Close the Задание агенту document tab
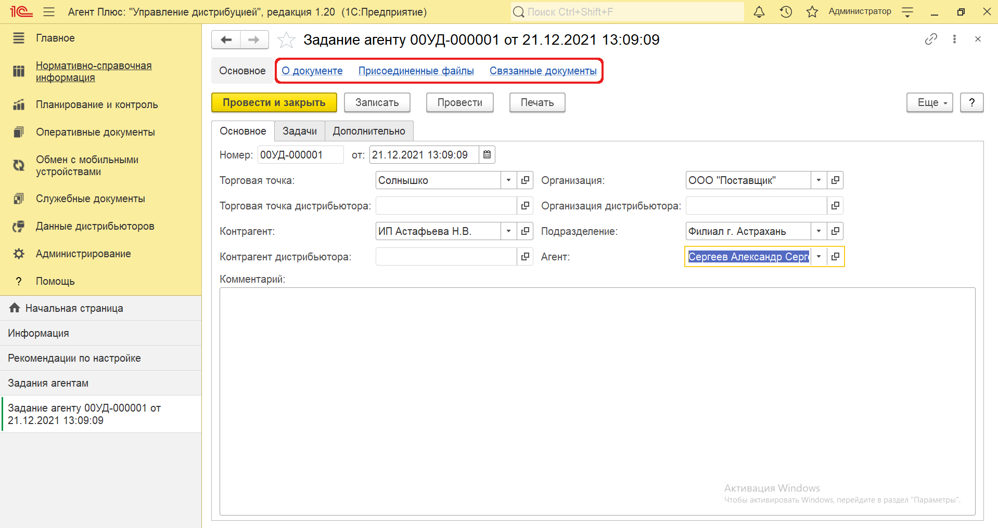The width and height of the screenshot is (998, 528). pos(978,39)
